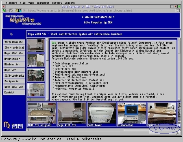
Task: Open the home page icon
Action: (11, 11)
